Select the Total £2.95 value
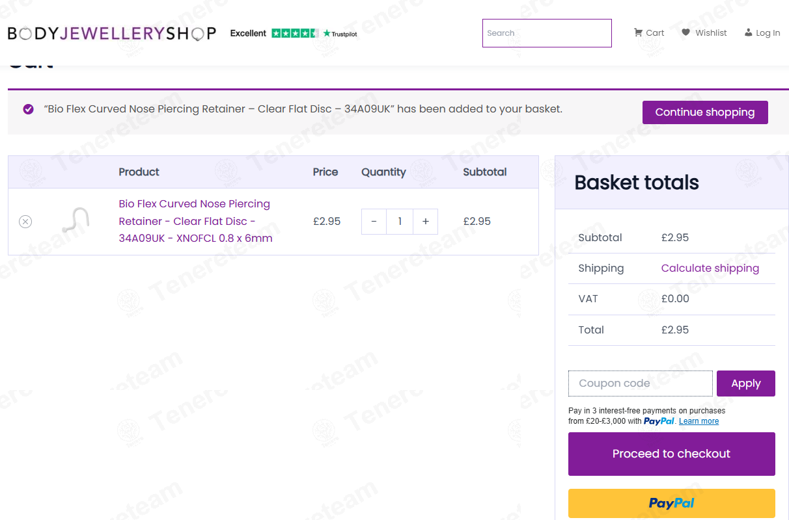This screenshot has width=789, height=520. [675, 330]
